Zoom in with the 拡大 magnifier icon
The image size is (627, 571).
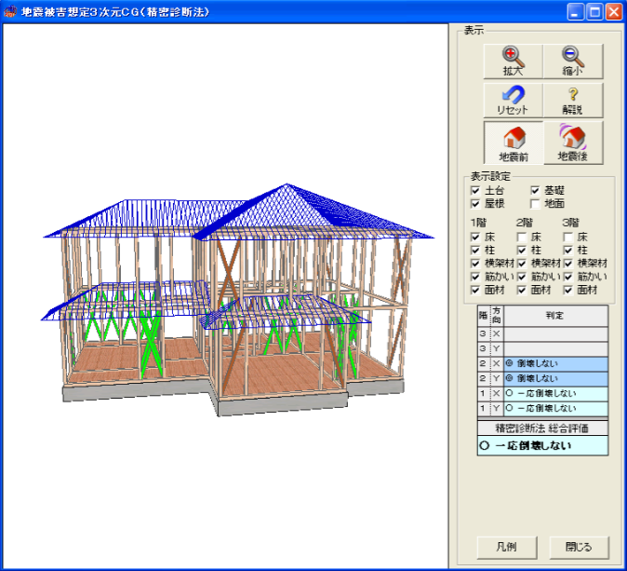[x=513, y=61]
